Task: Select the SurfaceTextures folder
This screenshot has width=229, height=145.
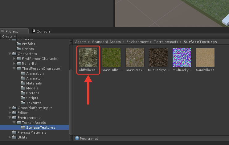Action: [x=34, y=127]
